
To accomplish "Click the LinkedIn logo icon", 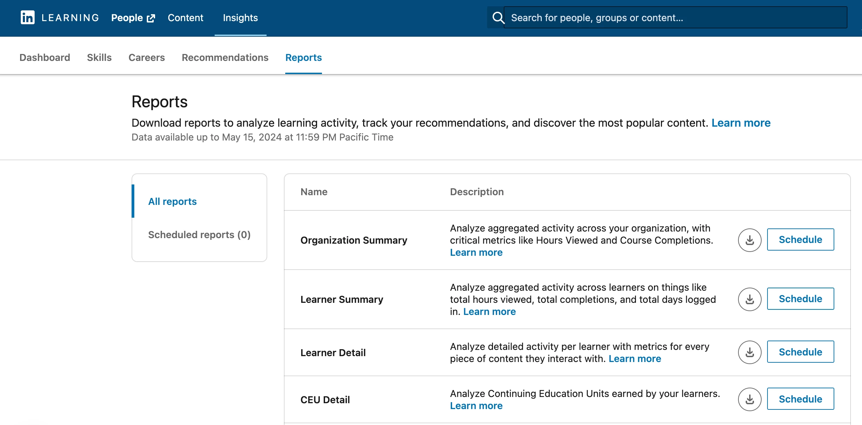I will pos(27,18).
